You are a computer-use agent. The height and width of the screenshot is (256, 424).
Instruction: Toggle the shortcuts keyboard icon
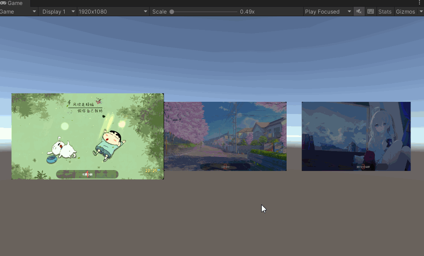pos(371,12)
